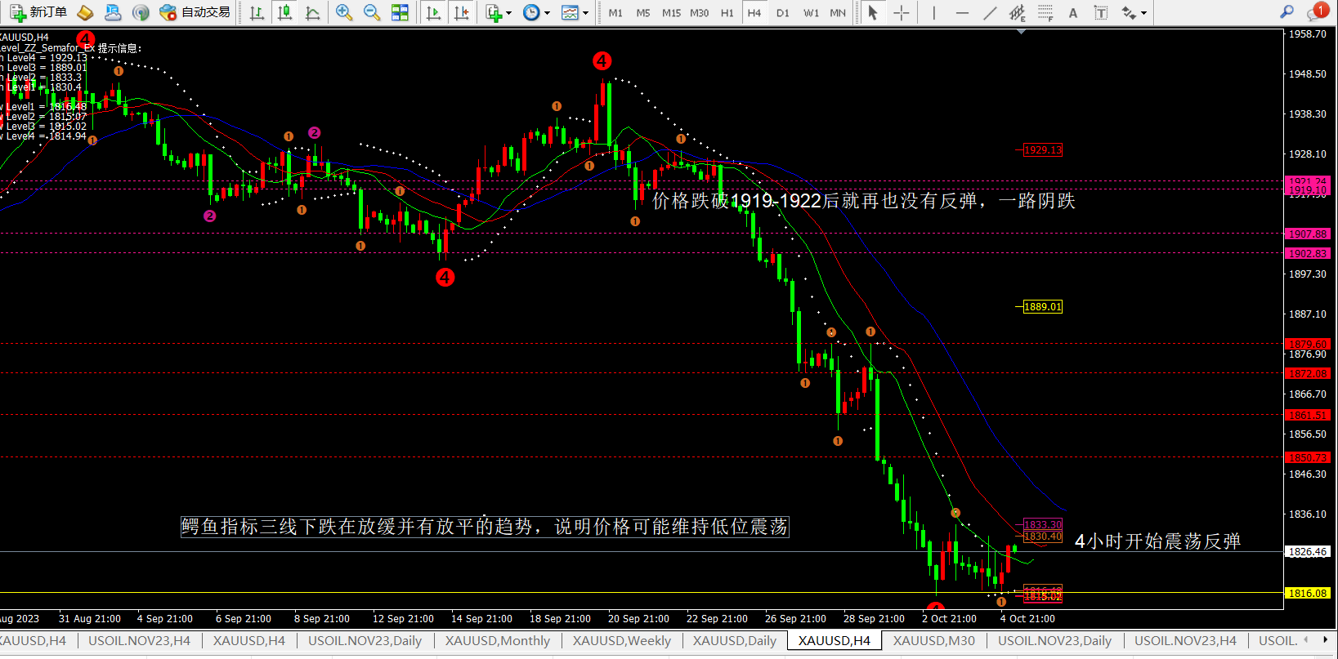Set timeframe to W1
Image resolution: width=1338 pixels, height=659 pixels.
coord(811,12)
